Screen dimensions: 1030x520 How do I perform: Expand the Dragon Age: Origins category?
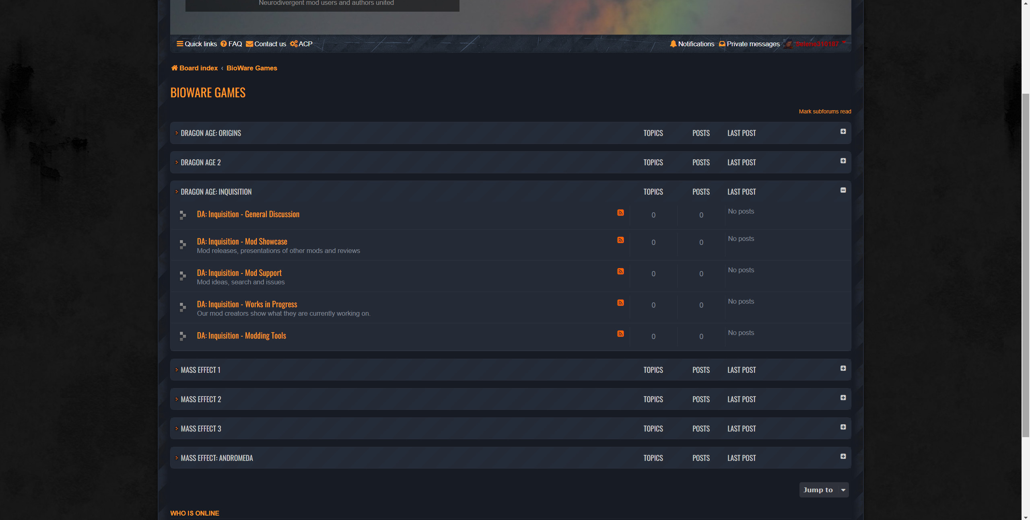point(843,132)
